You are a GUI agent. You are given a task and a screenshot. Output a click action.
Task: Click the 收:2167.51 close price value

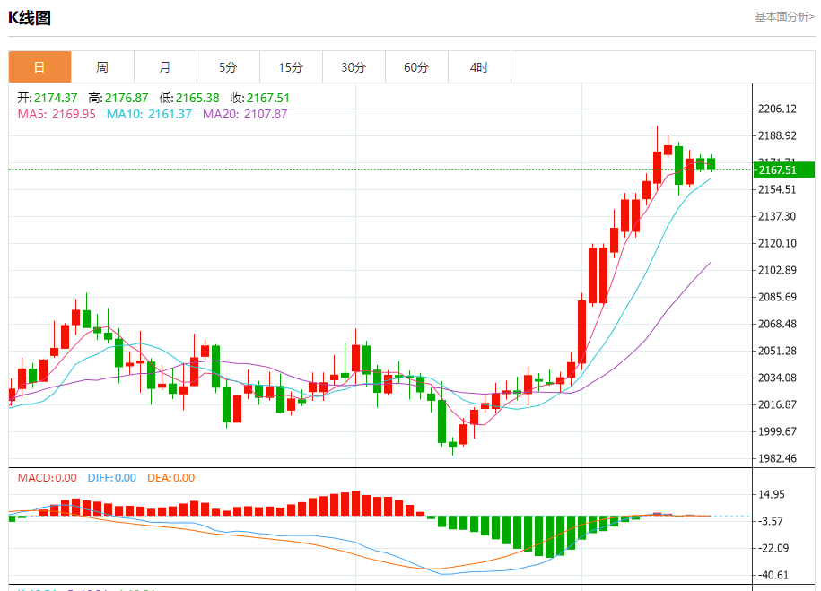(259, 98)
